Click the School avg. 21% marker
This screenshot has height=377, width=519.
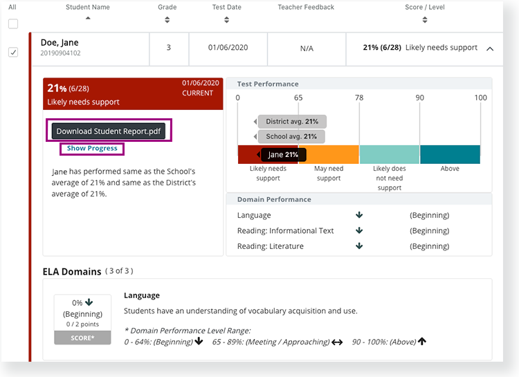tap(291, 136)
